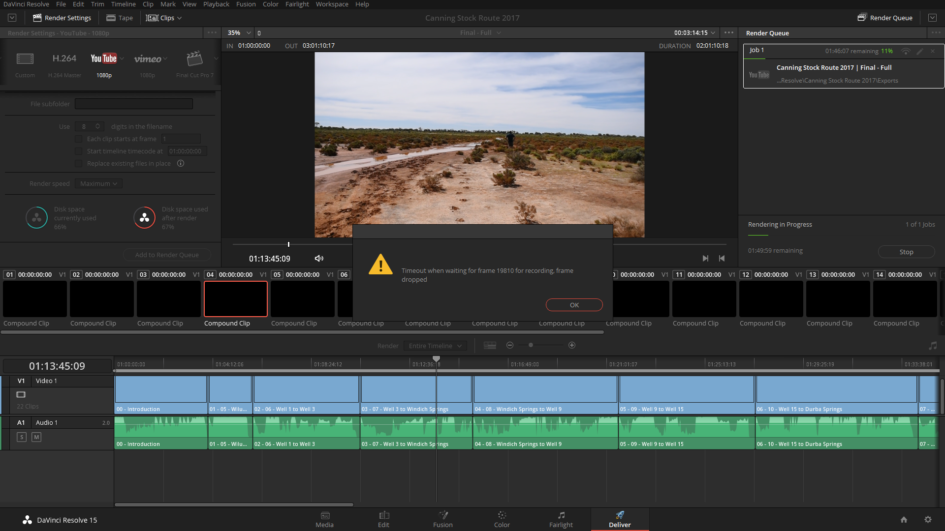945x531 pixels.
Task: Switch to the Fusion page
Action: click(443, 519)
